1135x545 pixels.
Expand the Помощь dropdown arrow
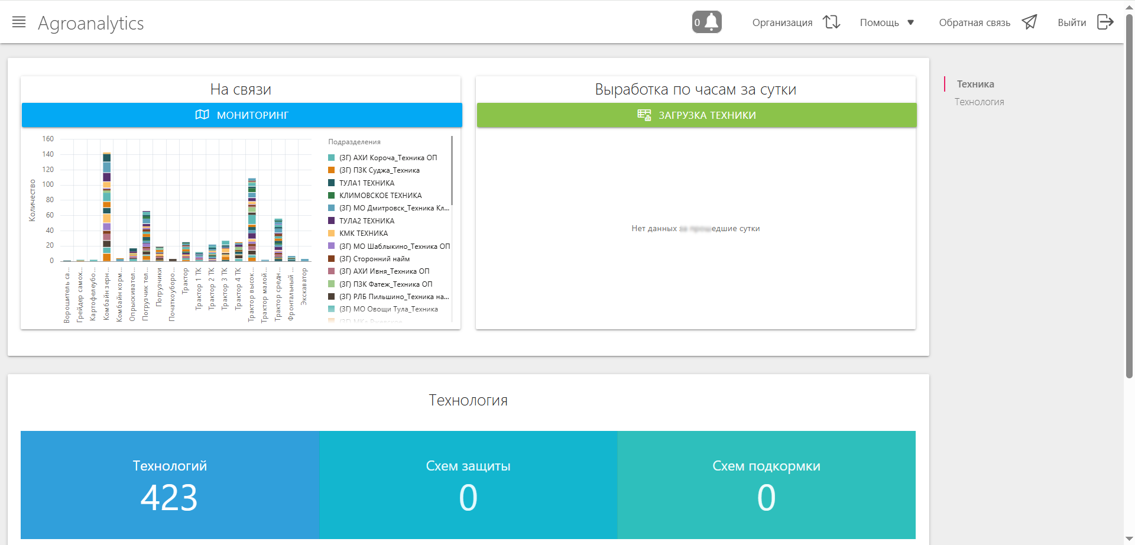pyautogui.click(x=910, y=22)
